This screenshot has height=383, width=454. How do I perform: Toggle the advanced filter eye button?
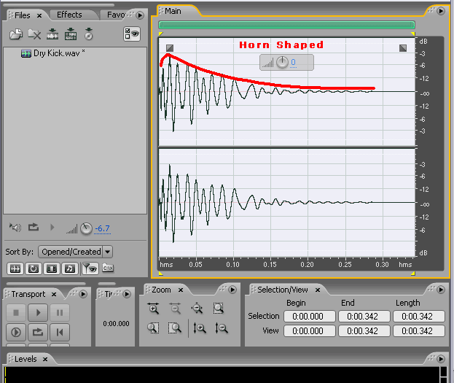point(90,268)
